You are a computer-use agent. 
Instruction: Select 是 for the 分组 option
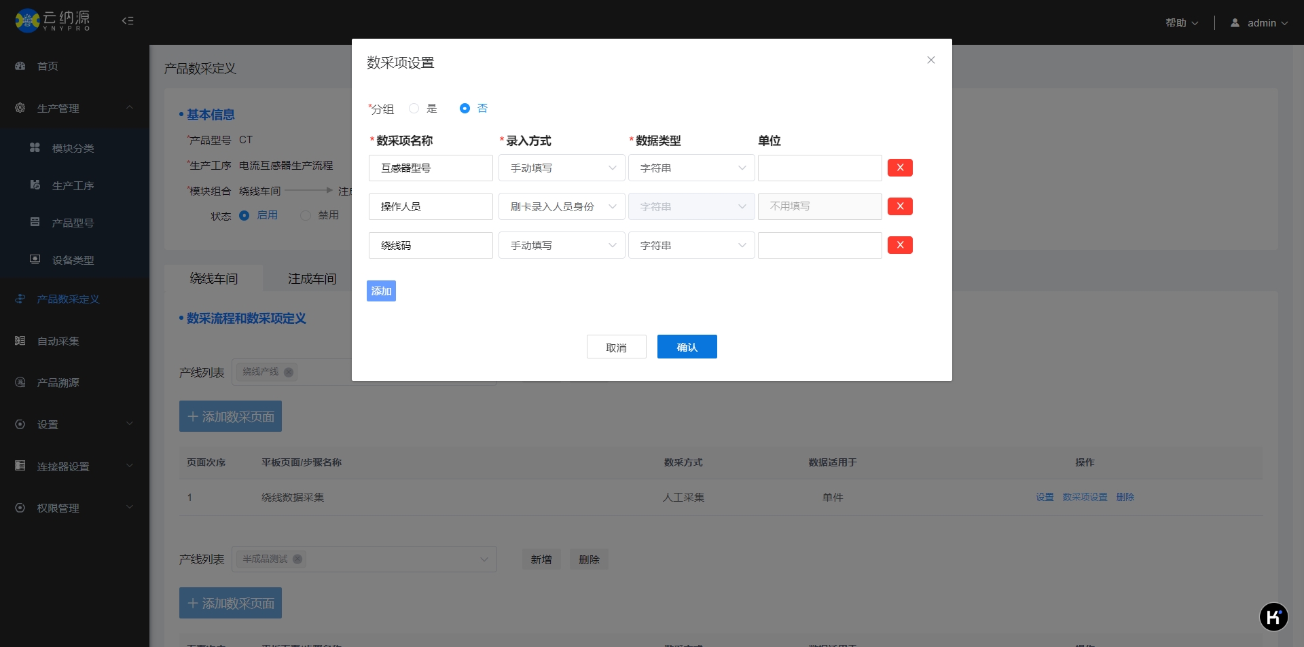(414, 109)
